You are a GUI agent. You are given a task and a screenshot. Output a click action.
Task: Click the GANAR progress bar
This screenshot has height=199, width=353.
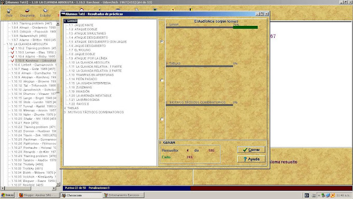pyautogui.click(x=212, y=28)
